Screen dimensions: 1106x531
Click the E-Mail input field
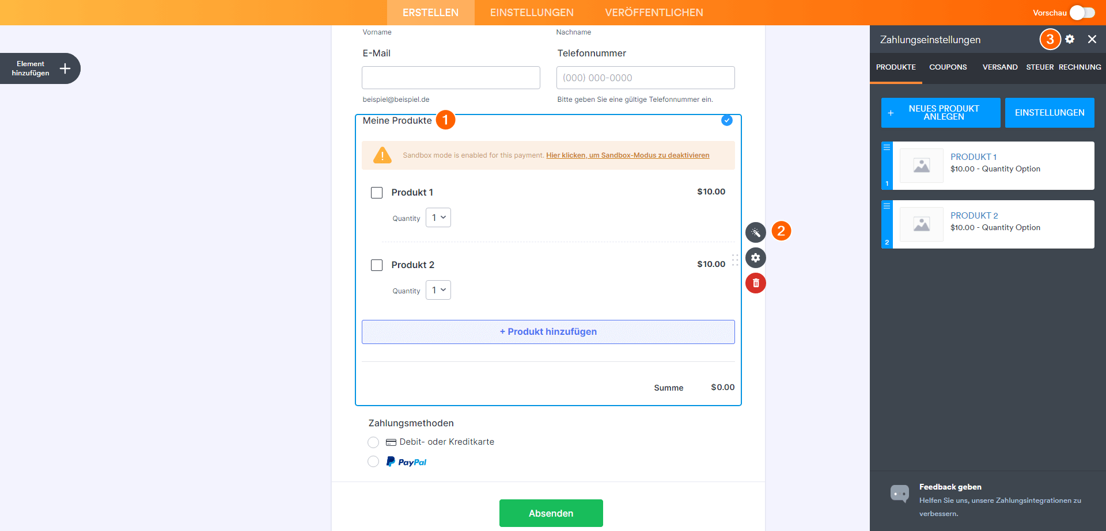[x=450, y=78]
